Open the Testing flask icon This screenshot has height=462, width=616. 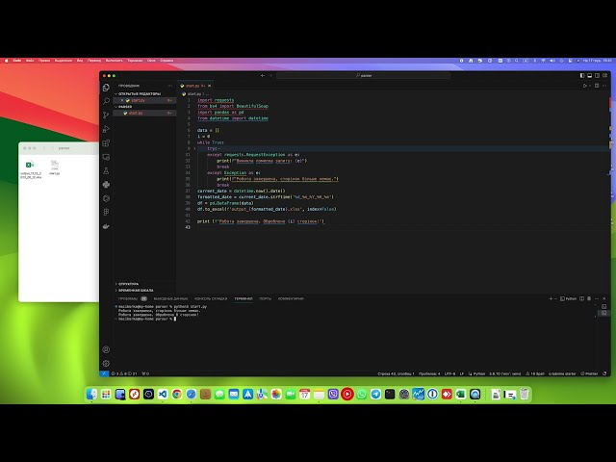106,171
